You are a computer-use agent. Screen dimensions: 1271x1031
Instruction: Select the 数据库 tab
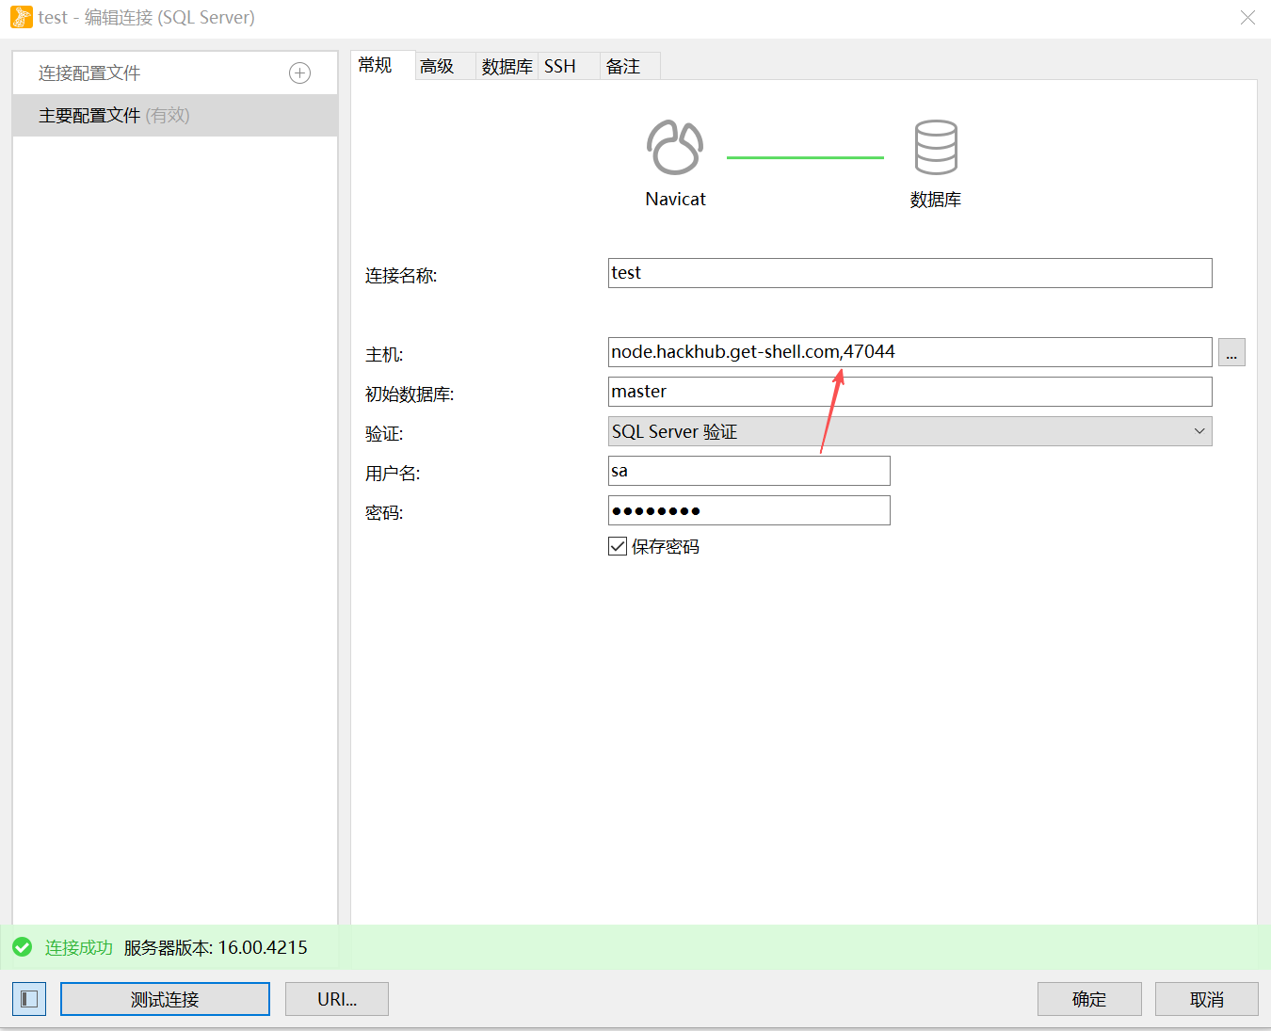[x=506, y=66]
